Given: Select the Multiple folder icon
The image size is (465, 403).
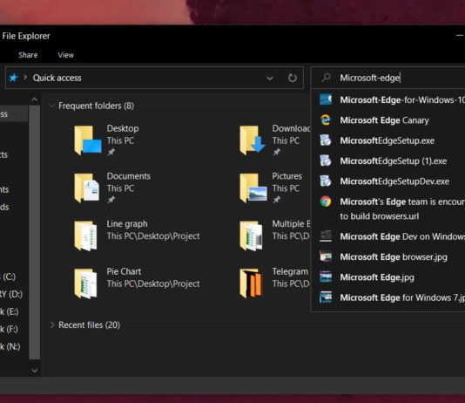Looking at the screenshot, I should coord(251,236).
